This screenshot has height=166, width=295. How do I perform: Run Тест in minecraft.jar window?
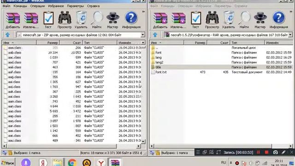click(x=48, y=20)
